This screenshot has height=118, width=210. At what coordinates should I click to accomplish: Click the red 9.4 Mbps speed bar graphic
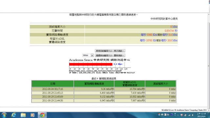91,64
